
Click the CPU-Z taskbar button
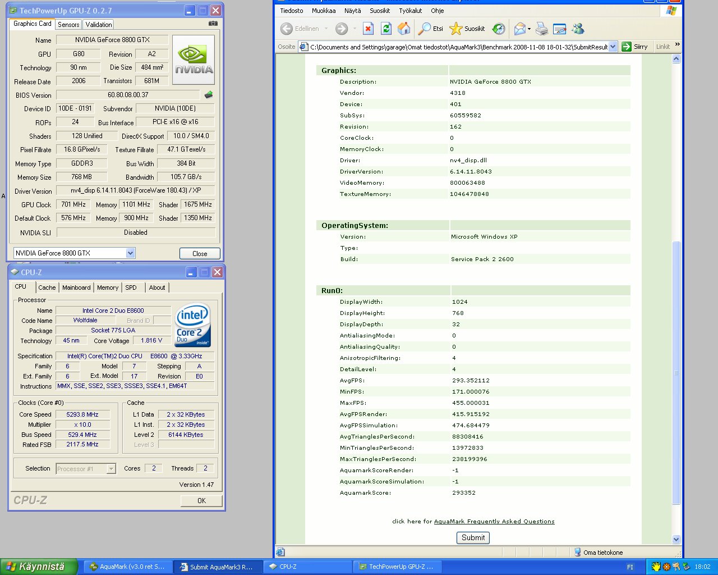pos(307,567)
